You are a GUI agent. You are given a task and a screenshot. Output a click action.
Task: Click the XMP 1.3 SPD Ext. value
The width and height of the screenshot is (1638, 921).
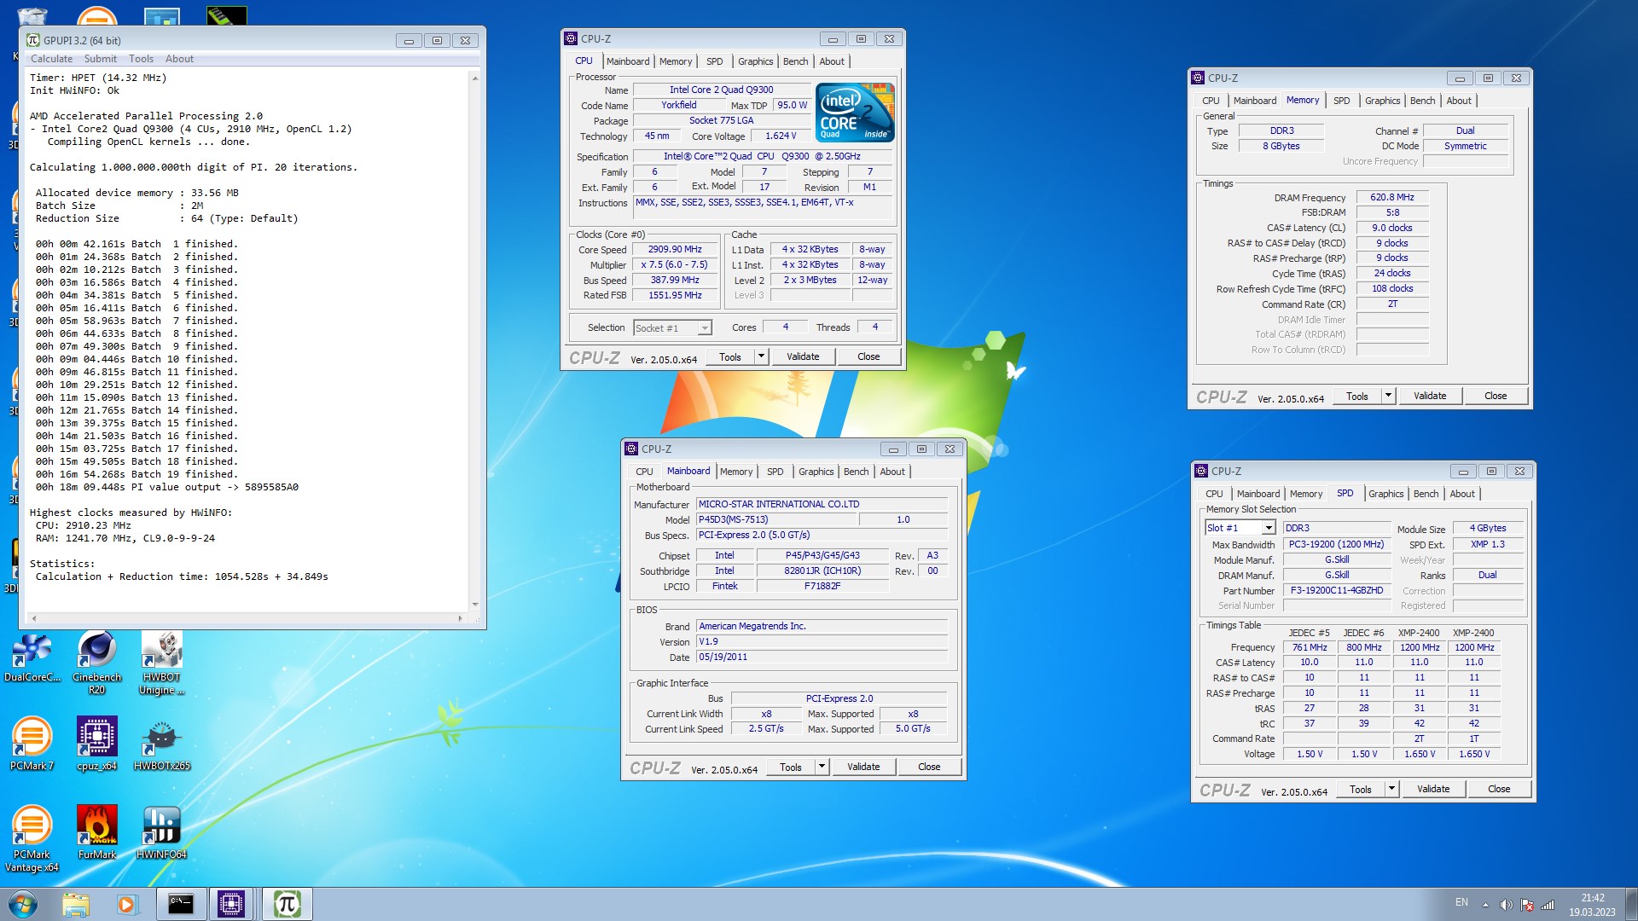(x=1487, y=544)
